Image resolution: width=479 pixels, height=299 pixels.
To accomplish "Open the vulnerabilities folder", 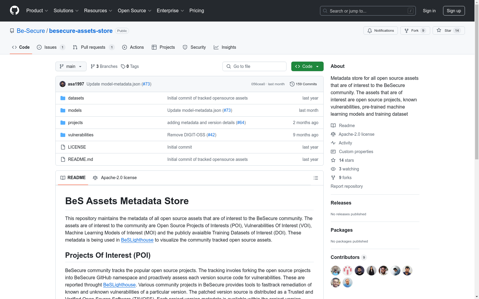I will pyautogui.click(x=81, y=135).
